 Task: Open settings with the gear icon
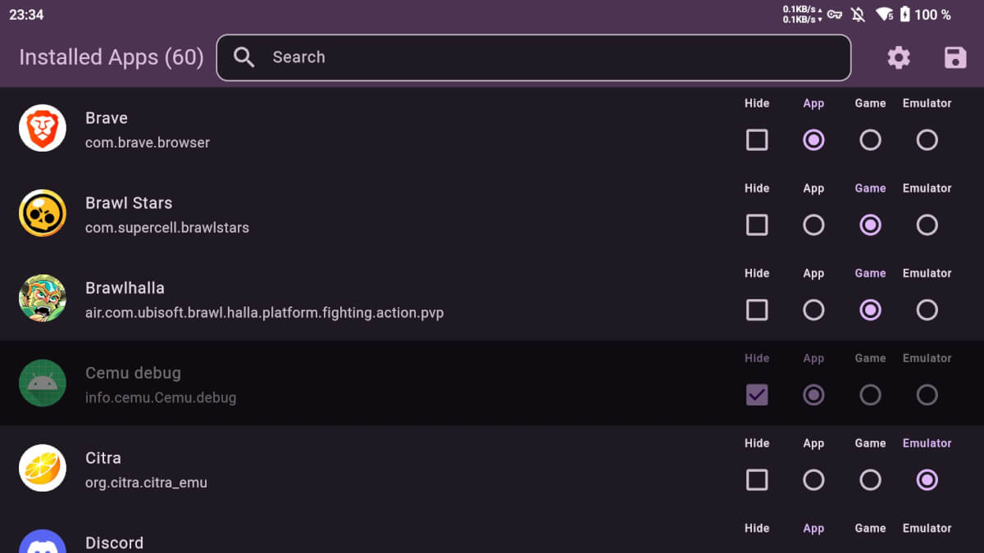[x=899, y=57]
